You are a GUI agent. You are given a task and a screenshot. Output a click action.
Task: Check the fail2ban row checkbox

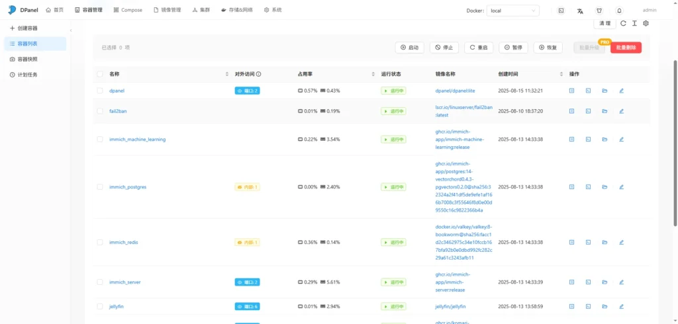[x=100, y=111]
